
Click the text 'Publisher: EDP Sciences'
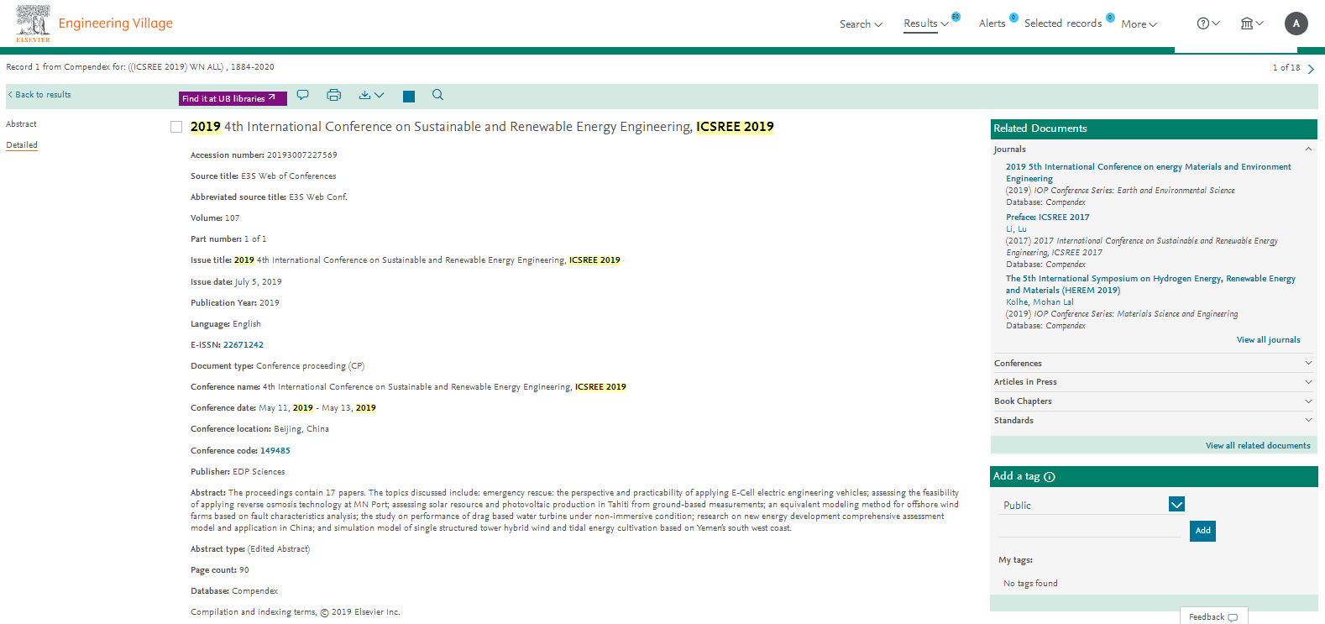tap(238, 472)
